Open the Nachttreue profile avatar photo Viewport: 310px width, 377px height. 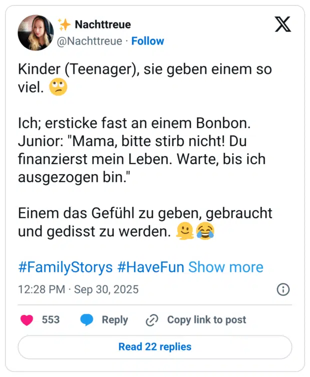coord(35,32)
